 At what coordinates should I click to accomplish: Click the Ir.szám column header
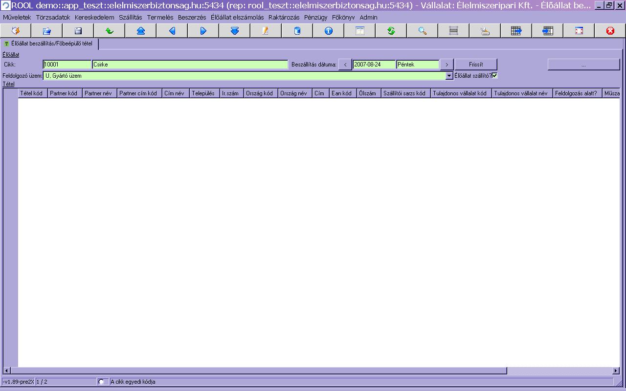tap(232, 93)
